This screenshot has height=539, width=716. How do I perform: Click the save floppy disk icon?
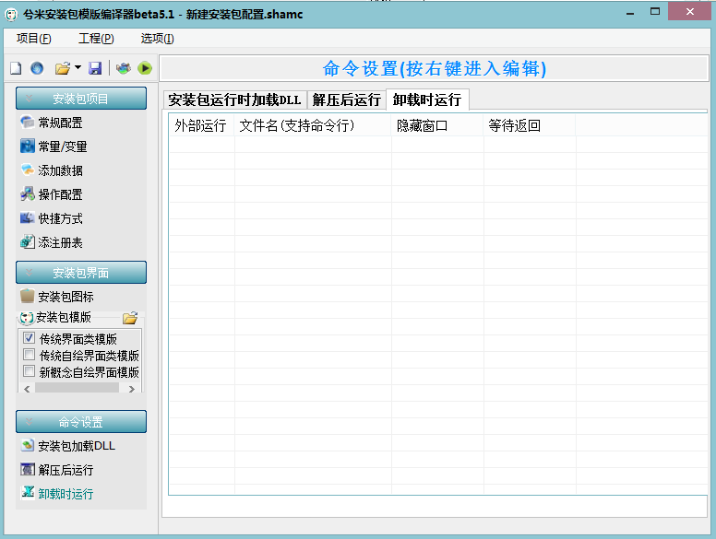coord(95,68)
